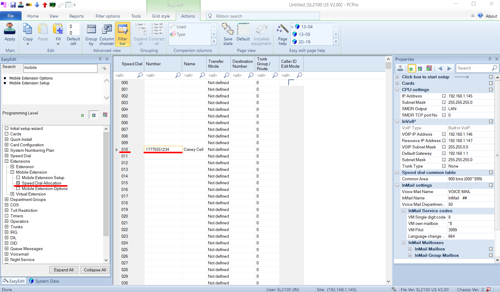
Task: Click InMail Mailbox setup box
Action: 491,249
